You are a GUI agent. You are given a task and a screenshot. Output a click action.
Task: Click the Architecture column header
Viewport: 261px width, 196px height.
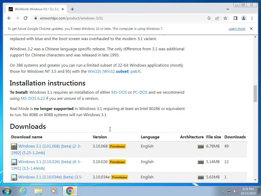(x=192, y=137)
